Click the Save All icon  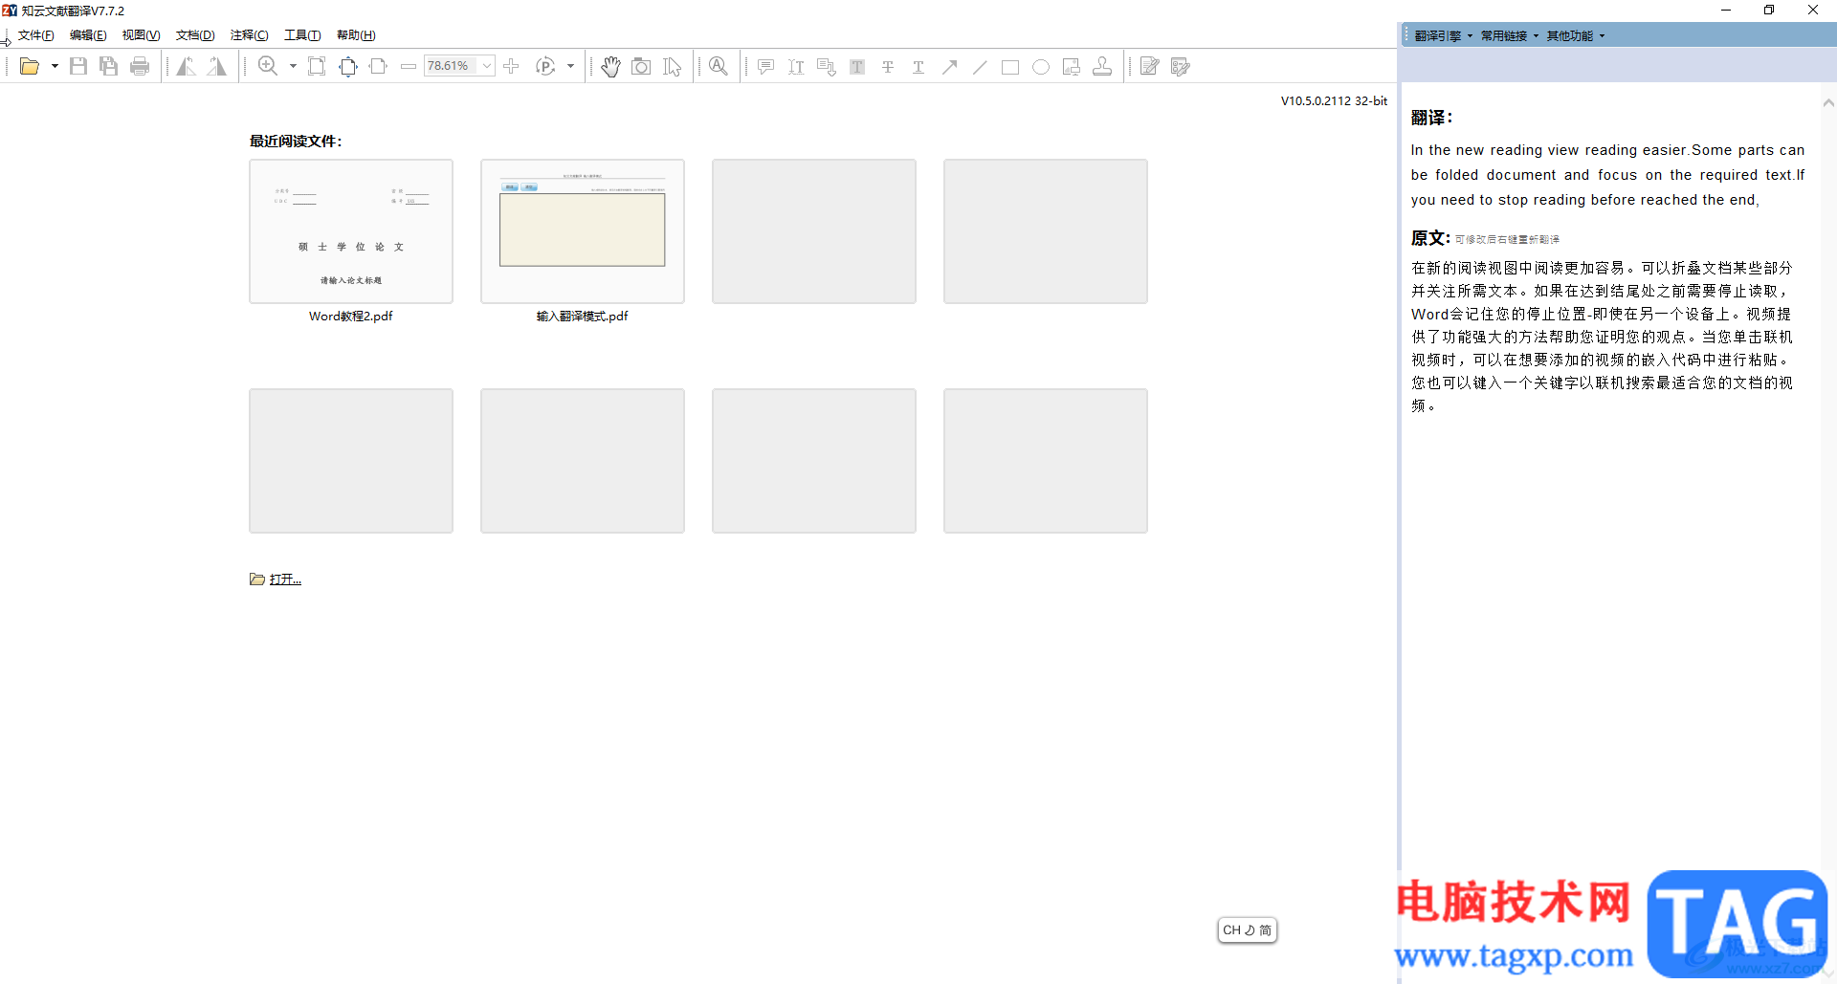coord(109,66)
